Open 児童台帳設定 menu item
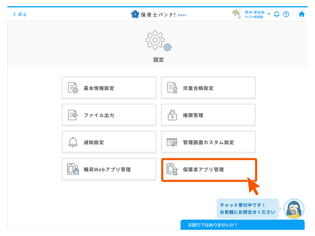 click(208, 88)
